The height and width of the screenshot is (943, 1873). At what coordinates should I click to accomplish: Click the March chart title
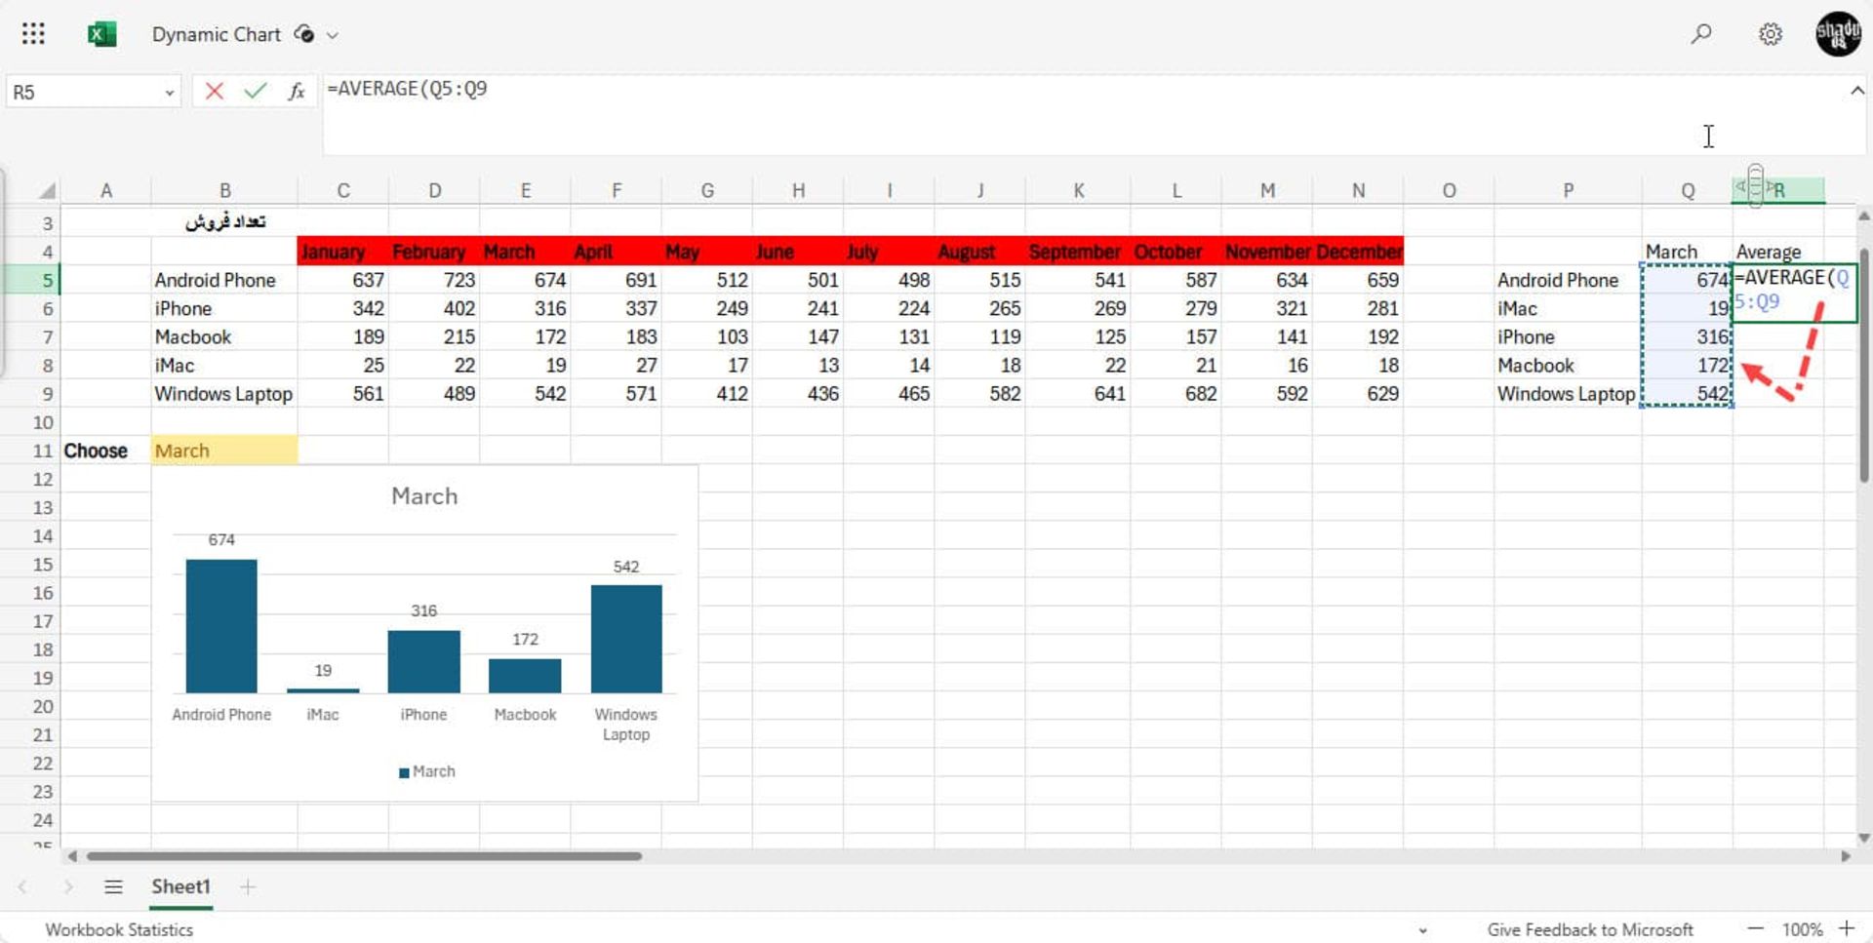pyautogui.click(x=424, y=496)
